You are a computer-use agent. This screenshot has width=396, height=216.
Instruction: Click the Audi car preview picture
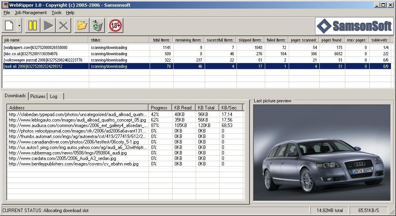pyautogui.click(x=322, y=153)
